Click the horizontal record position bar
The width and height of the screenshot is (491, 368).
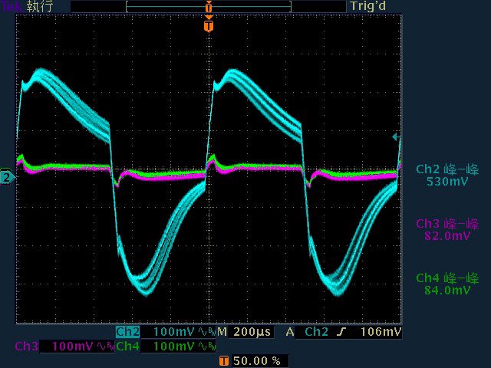[209, 6]
